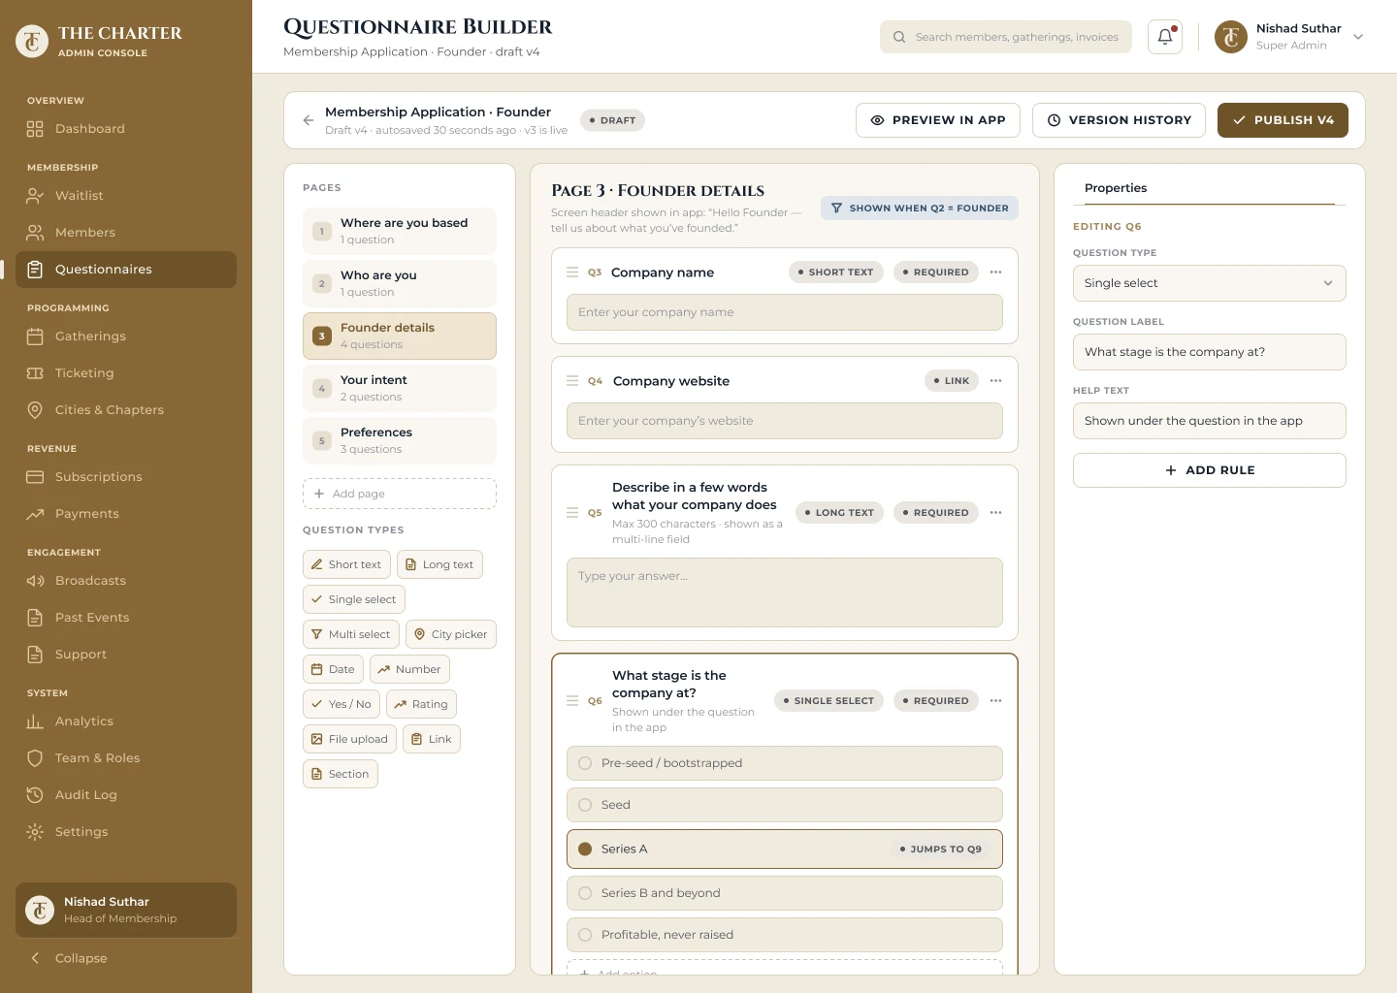Screen dimensions: 1397x993
Task: Open the Q6 Single select type badge
Action: point(828,701)
